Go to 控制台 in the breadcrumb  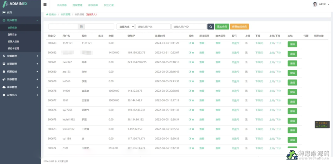(53, 14)
